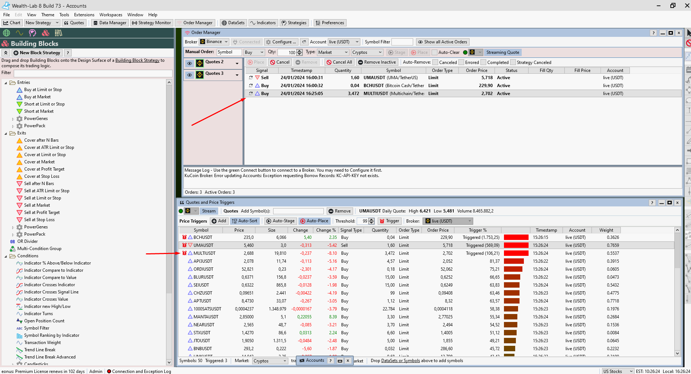The image size is (691, 374).
Task: Open the Extensions menu
Action: point(84,15)
